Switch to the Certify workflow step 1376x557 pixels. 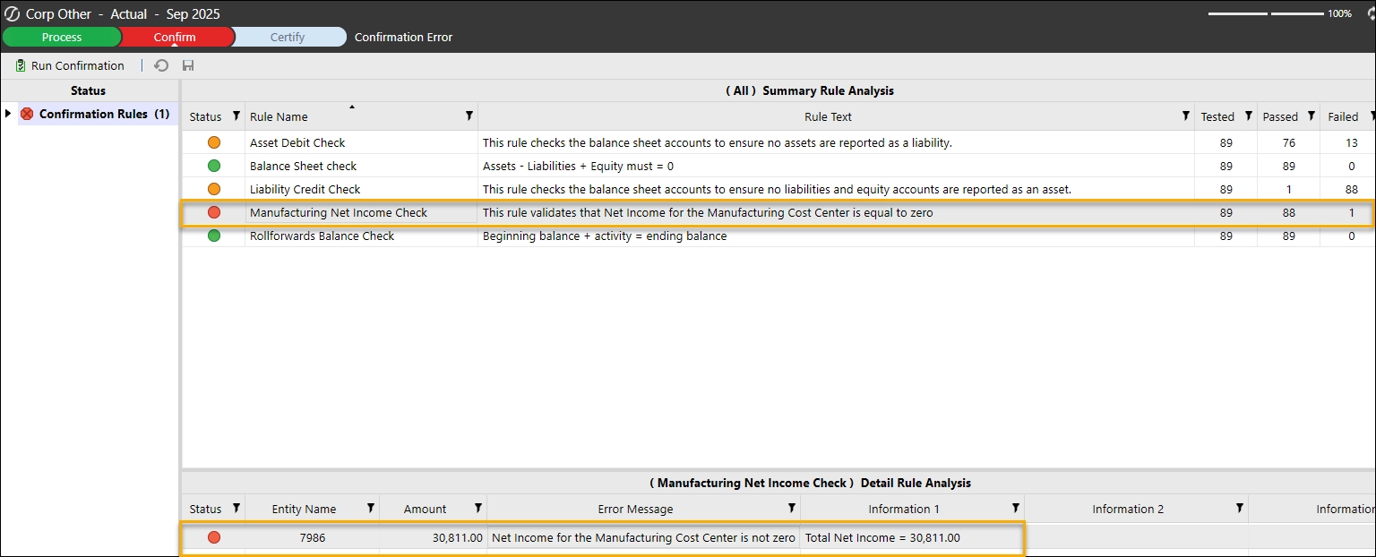[288, 37]
